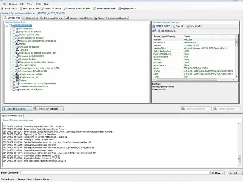The width and height of the screenshot is (243, 182).
Task: Open the Tools menu
Action: (38, 4)
